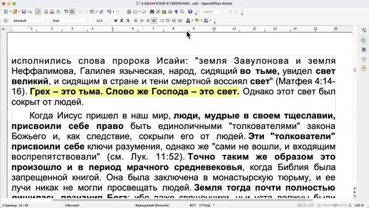The image size is (369, 208).
Task: Run Spelling and Grammar check icon
Action: click(66, 12)
